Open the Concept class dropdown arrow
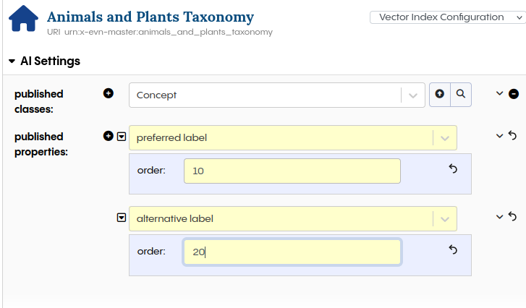 point(412,95)
